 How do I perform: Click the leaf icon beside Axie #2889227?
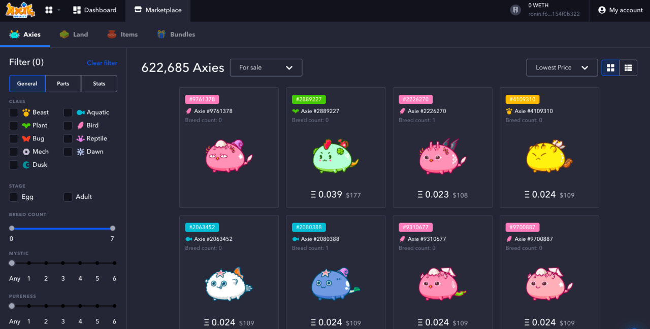click(295, 111)
